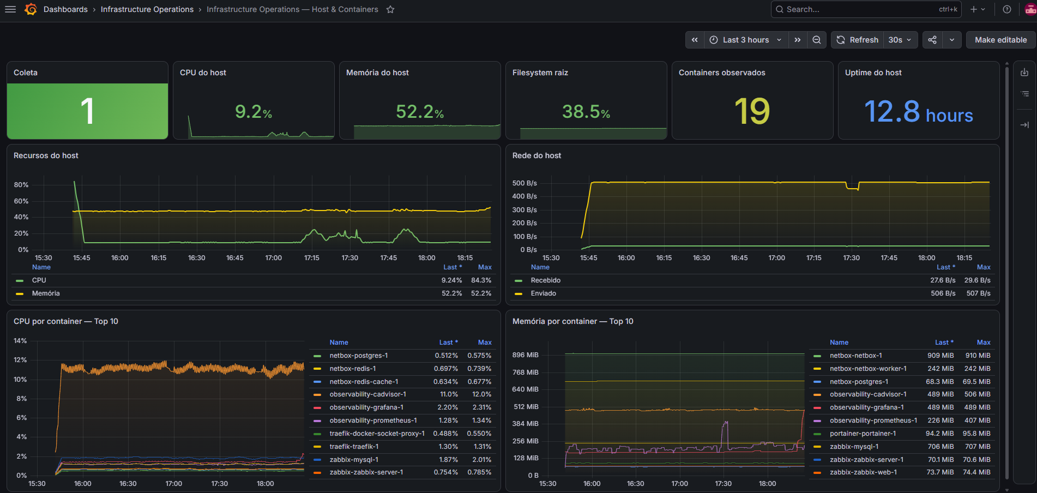
Task: Click the dashboard vertical scrollbar
Action: 1007,273
